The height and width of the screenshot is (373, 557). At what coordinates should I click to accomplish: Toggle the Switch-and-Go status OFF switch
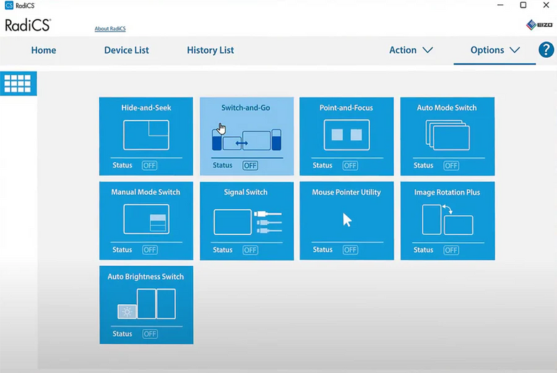pyautogui.click(x=250, y=166)
